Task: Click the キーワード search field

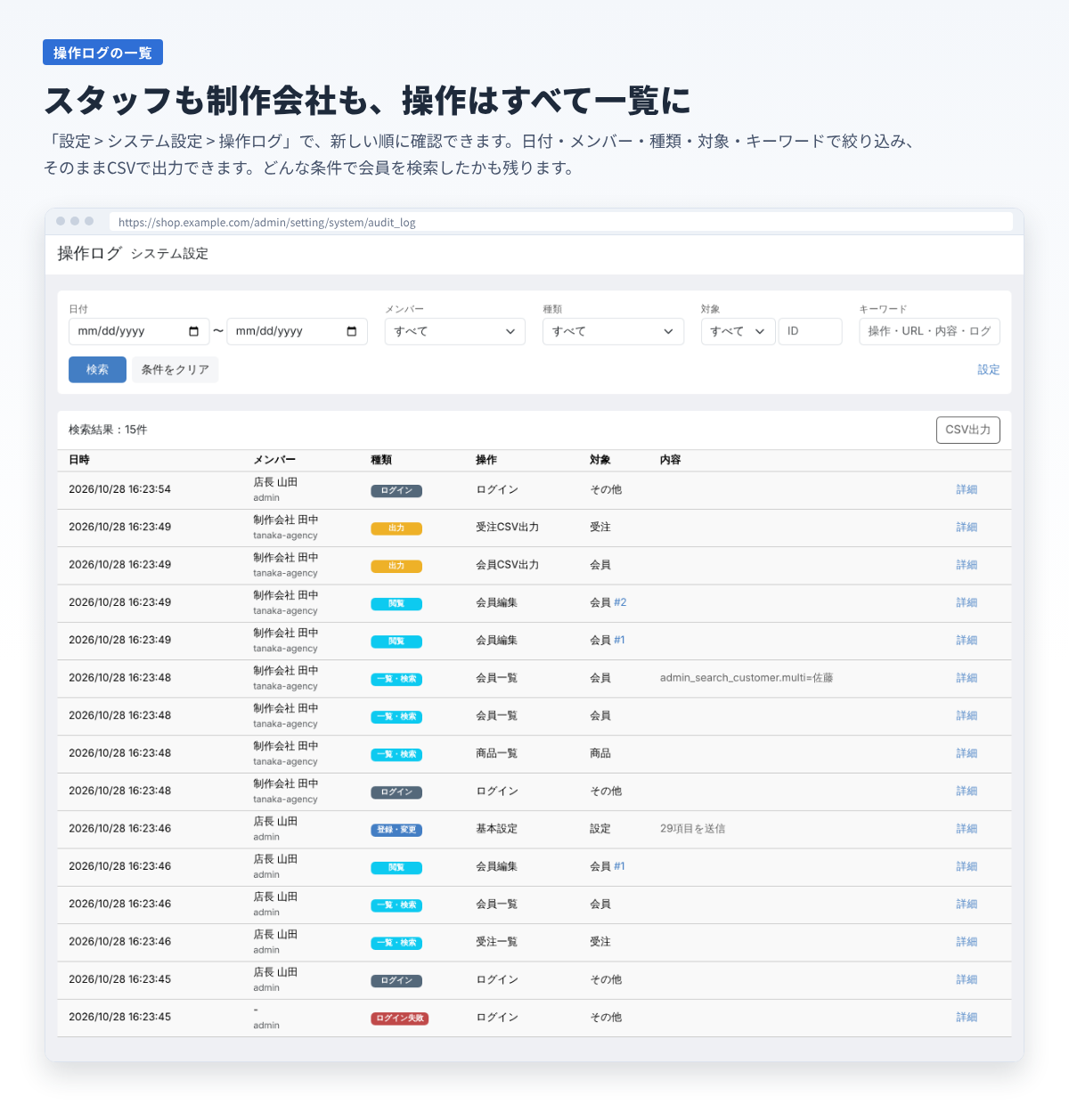Action: (x=929, y=331)
